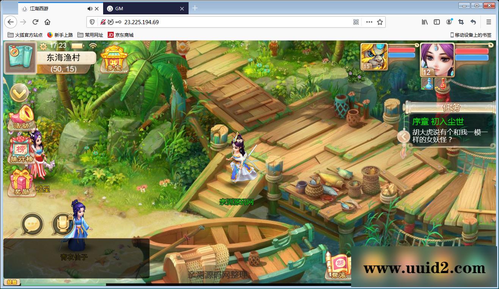Mute the 江湖西游 tab audio
The height and width of the screenshot is (289, 499).
[x=89, y=8]
